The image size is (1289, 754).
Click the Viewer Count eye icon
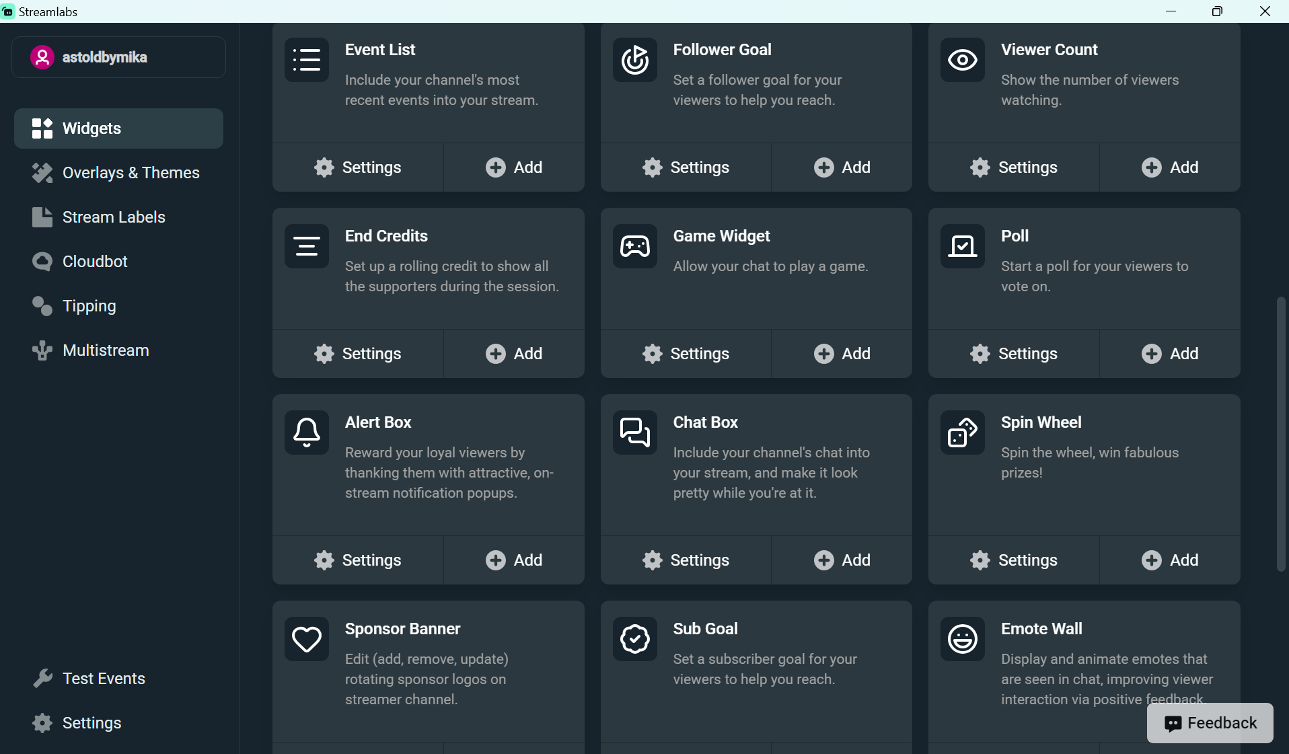962,60
